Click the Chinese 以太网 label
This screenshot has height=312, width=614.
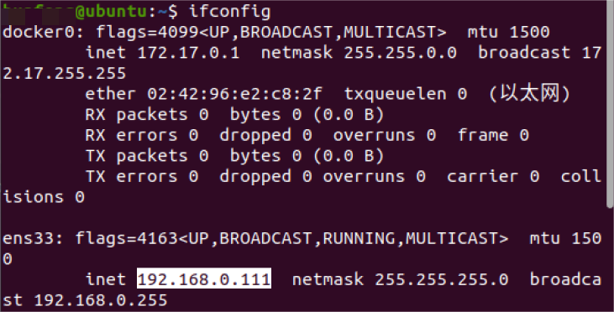(x=530, y=94)
